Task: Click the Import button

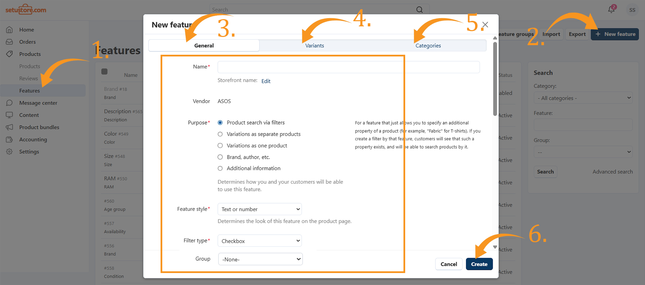Action: pos(551,34)
